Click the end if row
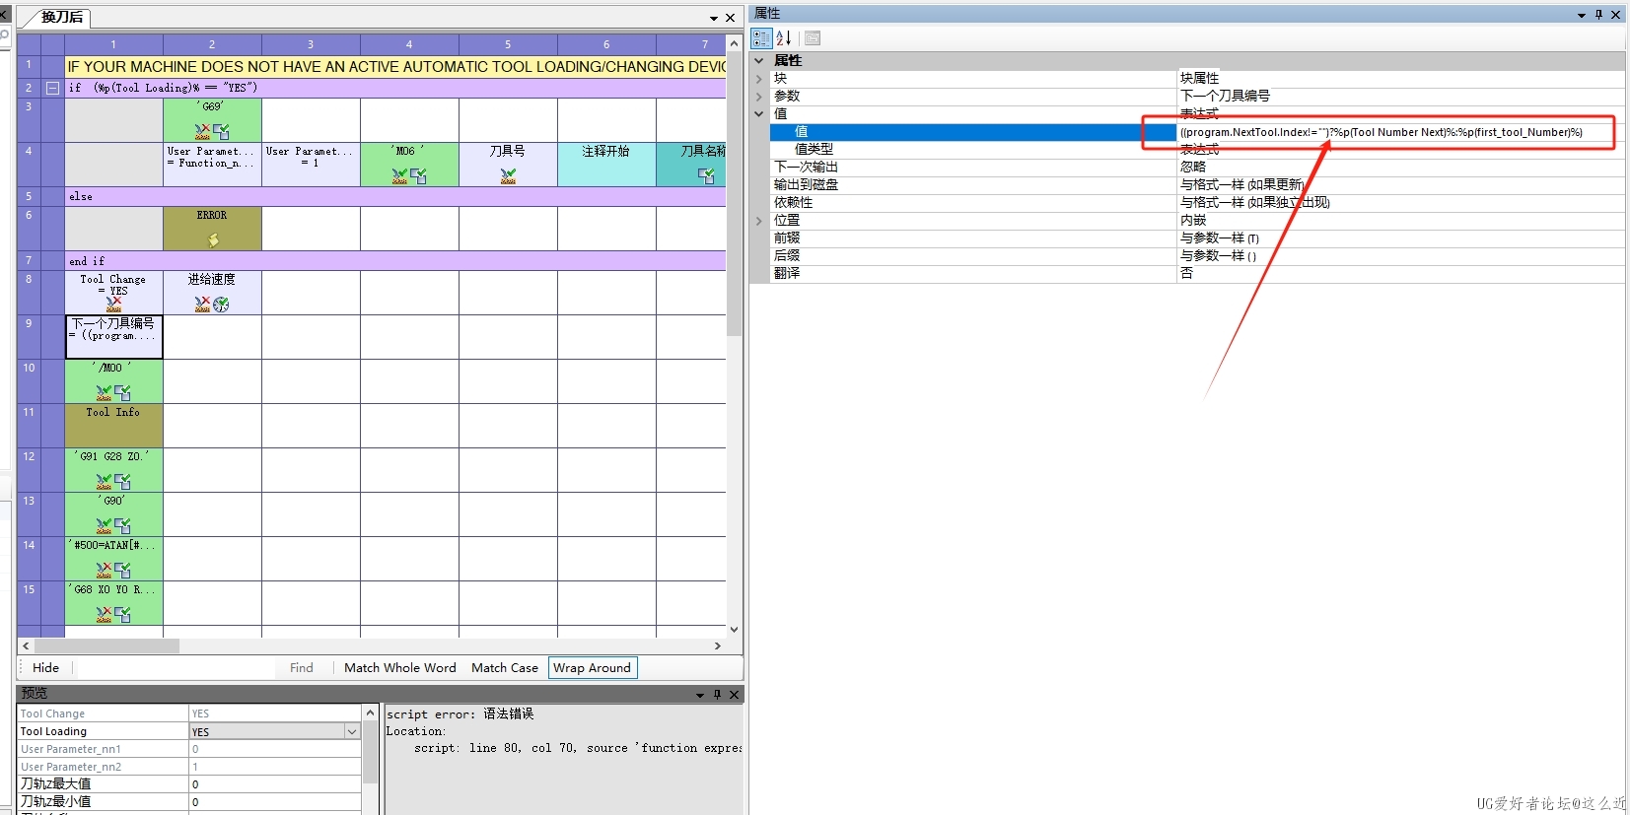The height and width of the screenshot is (815, 1630). (394, 261)
